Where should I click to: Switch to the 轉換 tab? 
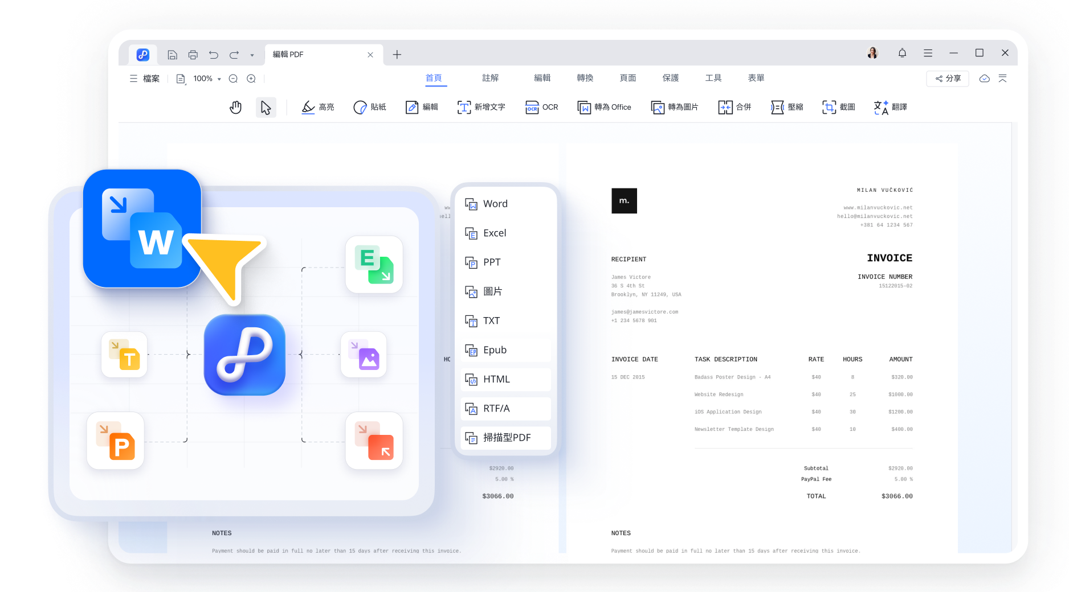point(585,78)
